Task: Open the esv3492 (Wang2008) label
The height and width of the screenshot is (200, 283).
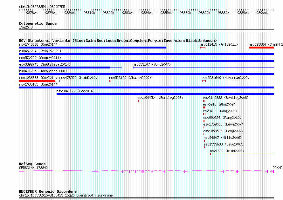Action: (220, 111)
